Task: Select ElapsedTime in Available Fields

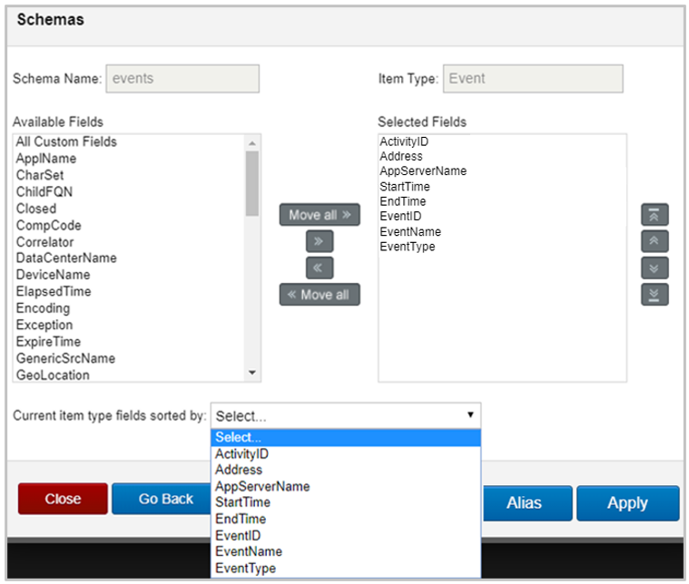Action: (129, 292)
